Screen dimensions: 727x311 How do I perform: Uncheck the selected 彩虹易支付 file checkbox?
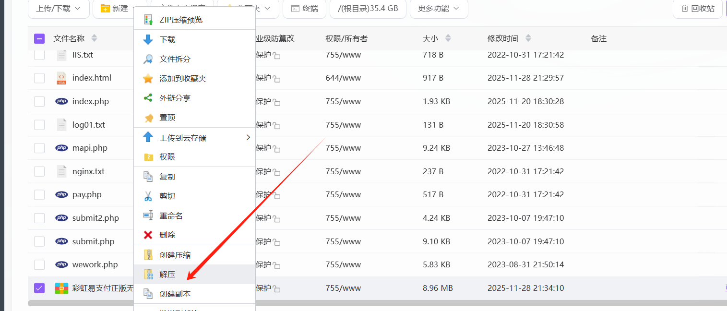point(39,288)
